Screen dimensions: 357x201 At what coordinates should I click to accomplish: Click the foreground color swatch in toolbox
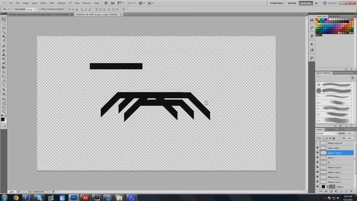click(3, 119)
